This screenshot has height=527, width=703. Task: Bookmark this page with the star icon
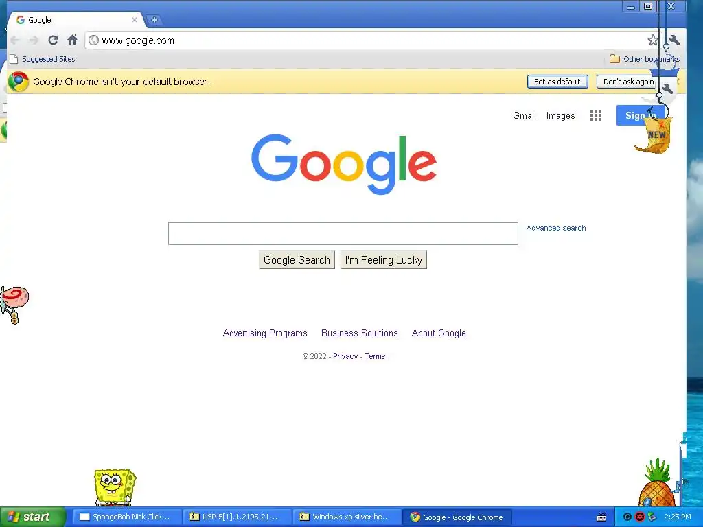point(653,40)
